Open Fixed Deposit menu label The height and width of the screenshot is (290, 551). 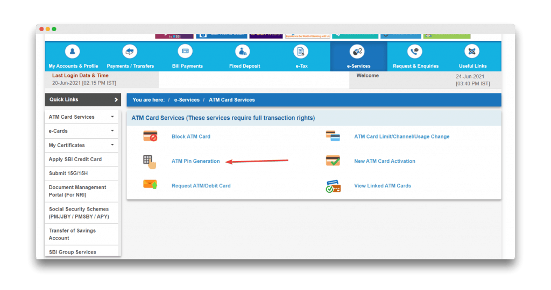point(245,66)
